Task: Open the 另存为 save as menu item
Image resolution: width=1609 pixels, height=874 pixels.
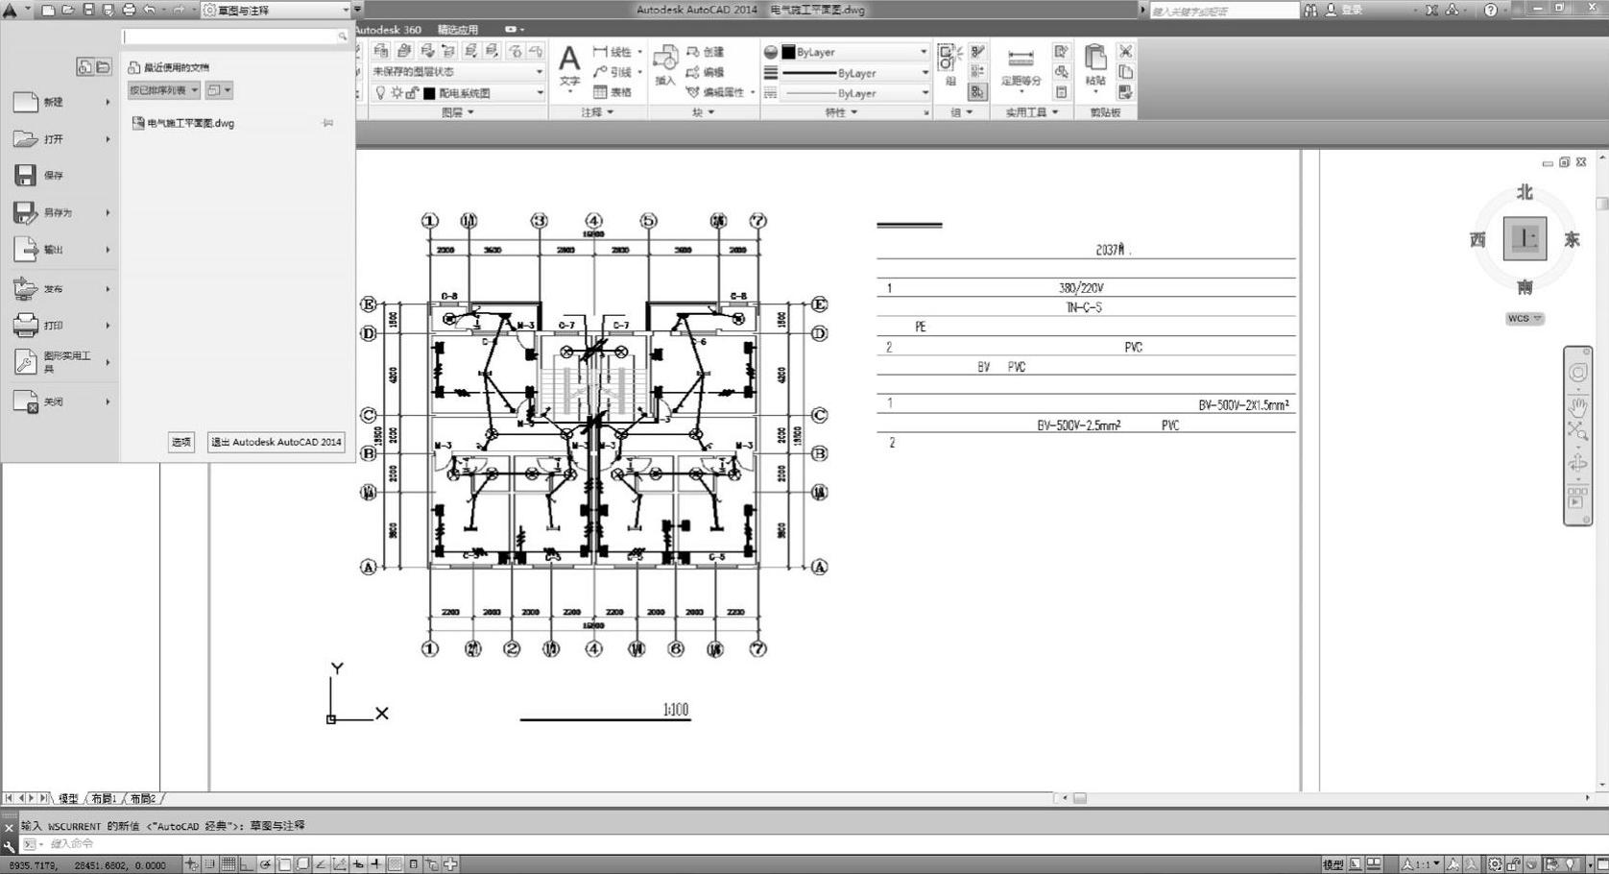Action: tap(60, 212)
